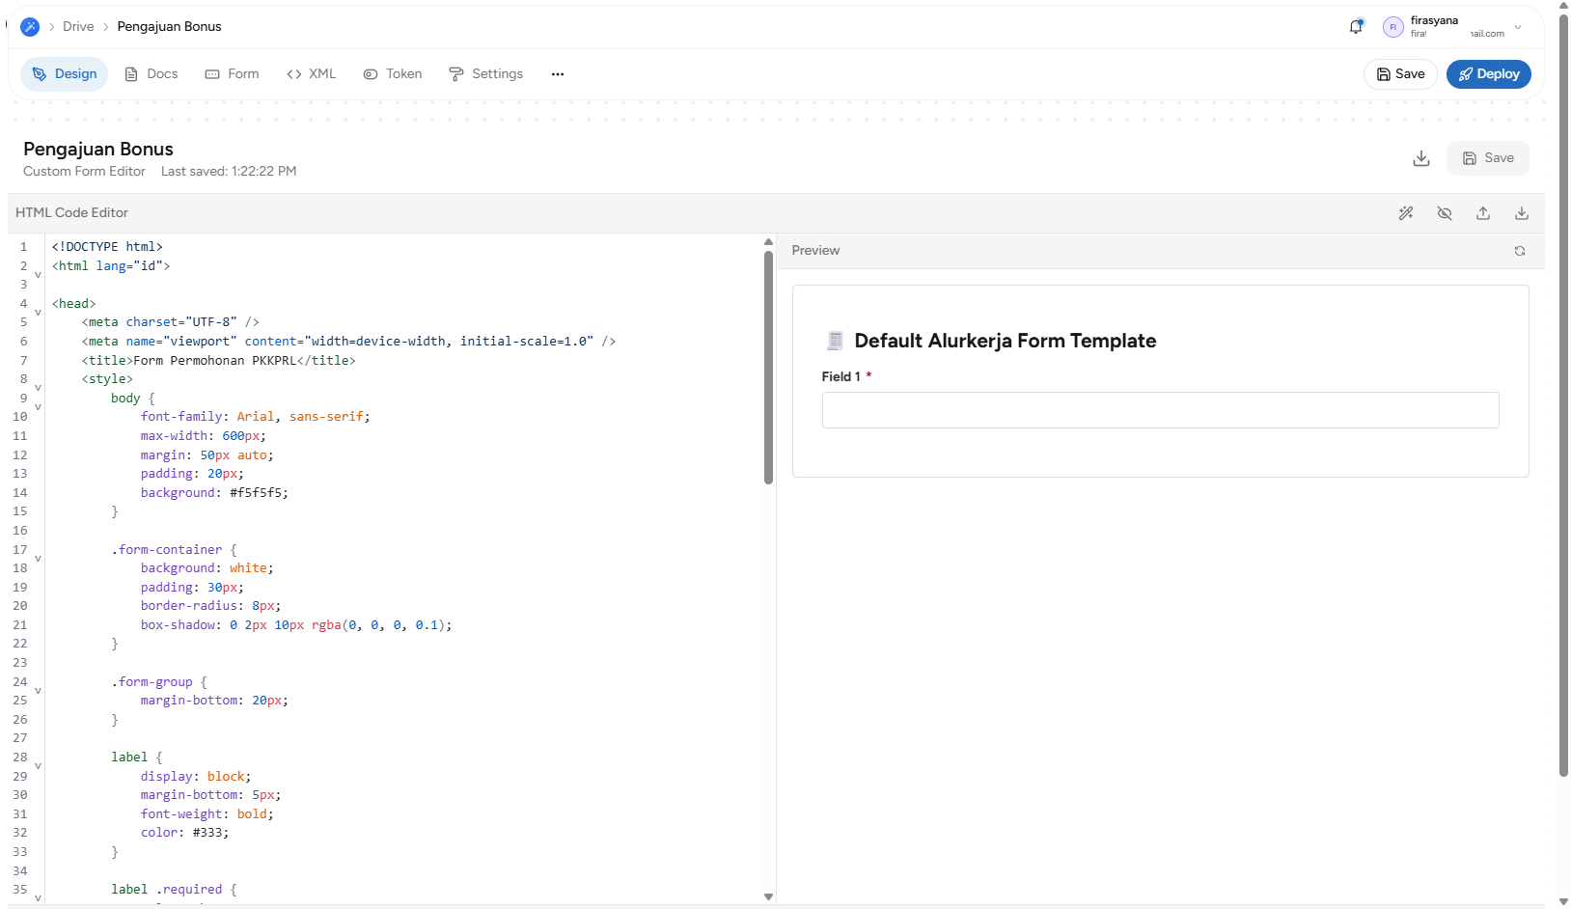Click the 'Form Permohonan PKKPRL' title line
This screenshot has height=909, width=1571.
click(x=218, y=361)
